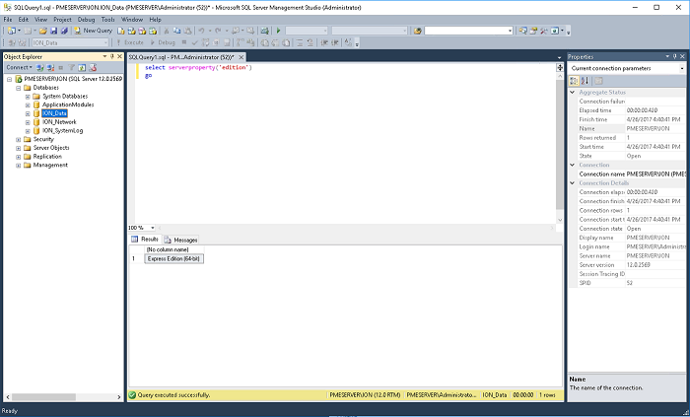The height and width of the screenshot is (417, 690).
Task: Expand the Replication folder
Action: point(18,157)
